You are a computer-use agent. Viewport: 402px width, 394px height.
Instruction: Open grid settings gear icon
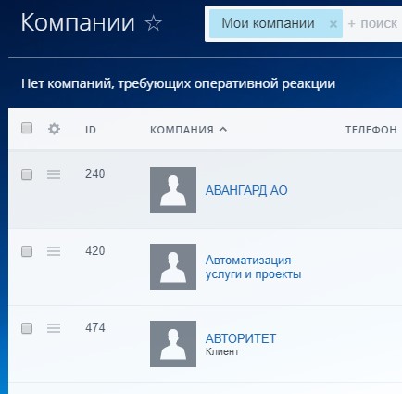click(54, 129)
